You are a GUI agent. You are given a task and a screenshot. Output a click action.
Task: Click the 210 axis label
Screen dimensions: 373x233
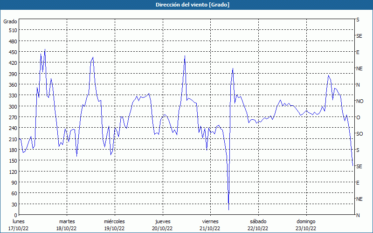click(x=13, y=139)
